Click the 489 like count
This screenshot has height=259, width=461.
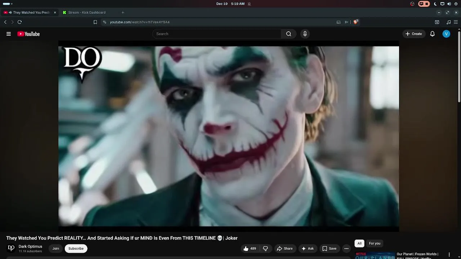[253, 249]
